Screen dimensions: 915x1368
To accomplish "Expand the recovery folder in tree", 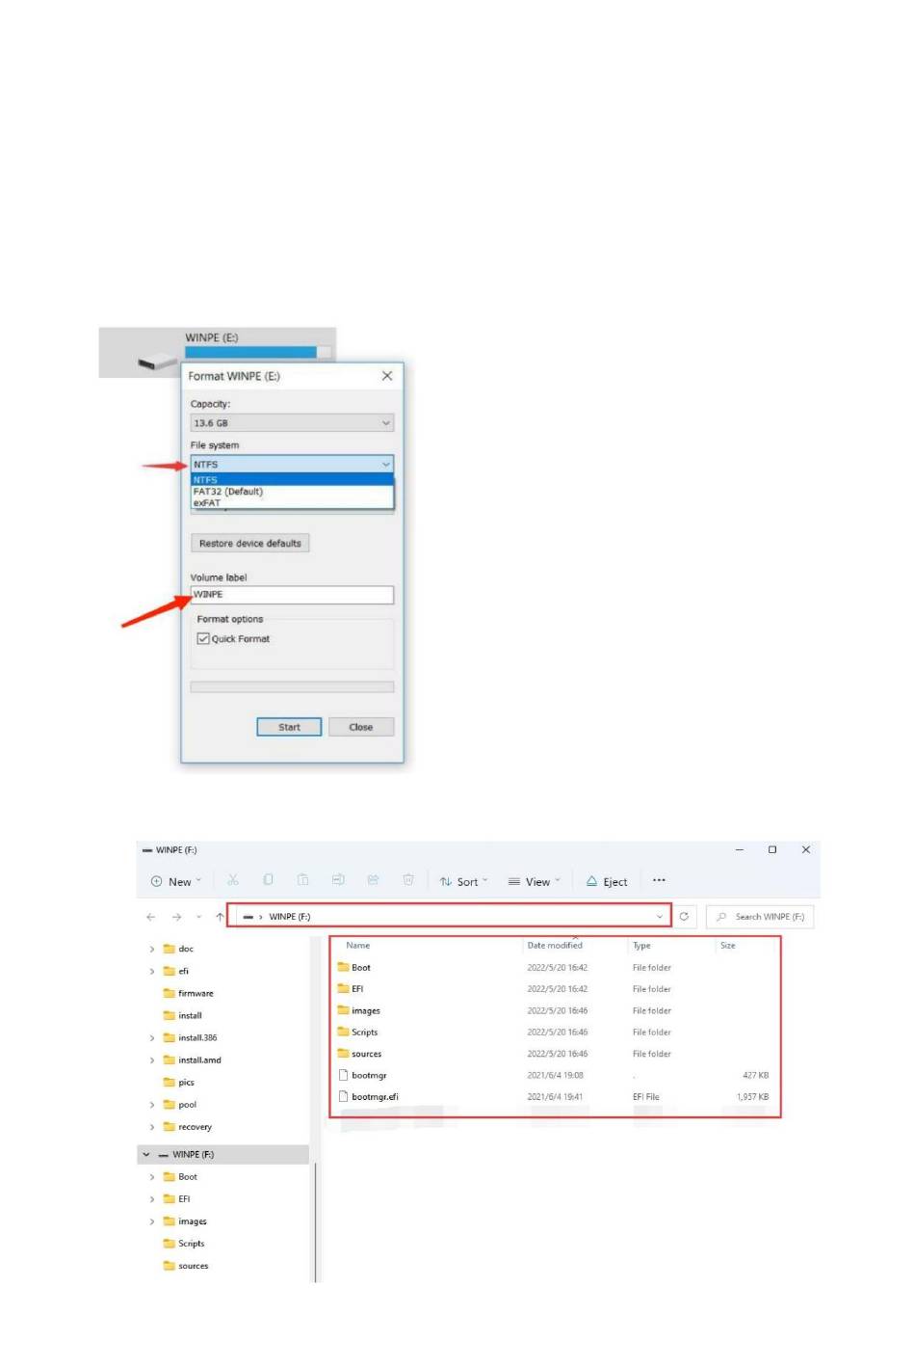I will (151, 1127).
